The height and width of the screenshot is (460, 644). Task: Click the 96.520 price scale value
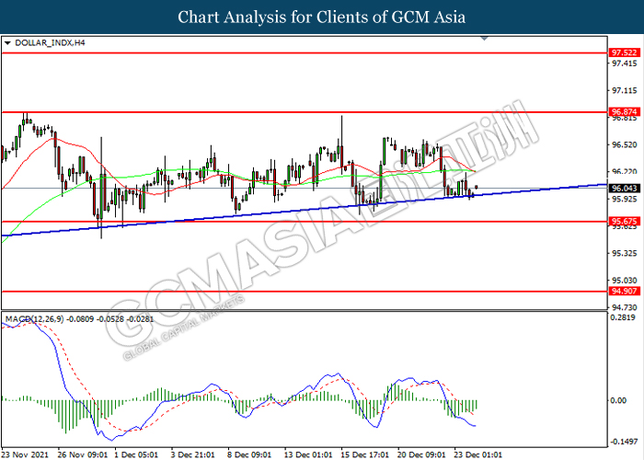(625, 144)
